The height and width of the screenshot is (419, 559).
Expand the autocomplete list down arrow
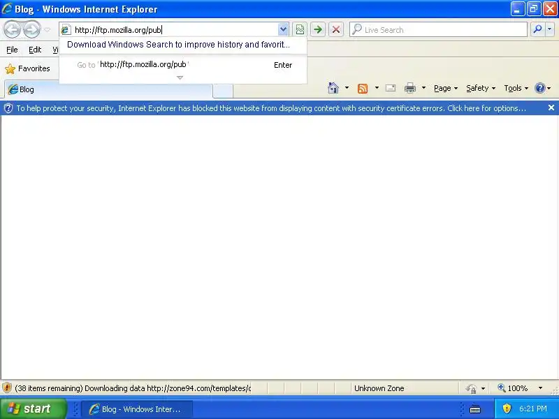(180, 78)
